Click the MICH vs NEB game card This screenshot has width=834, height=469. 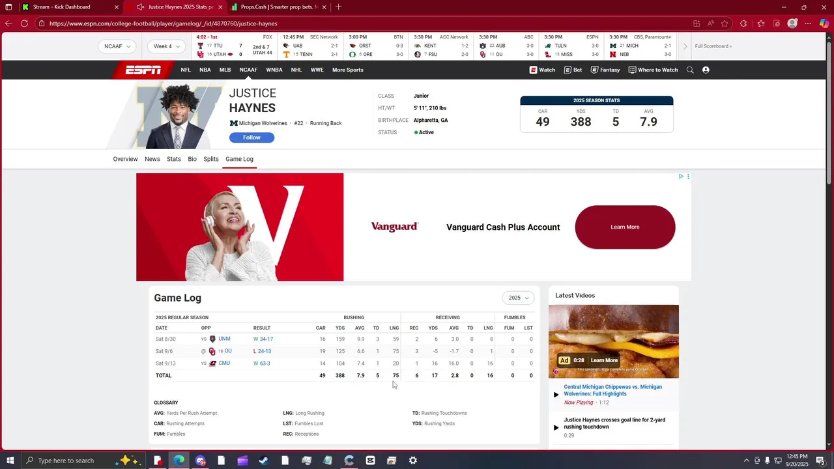(640, 46)
